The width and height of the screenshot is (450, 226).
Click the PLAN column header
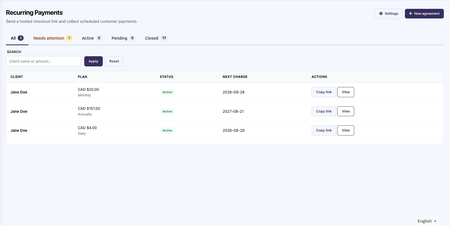pos(82,77)
